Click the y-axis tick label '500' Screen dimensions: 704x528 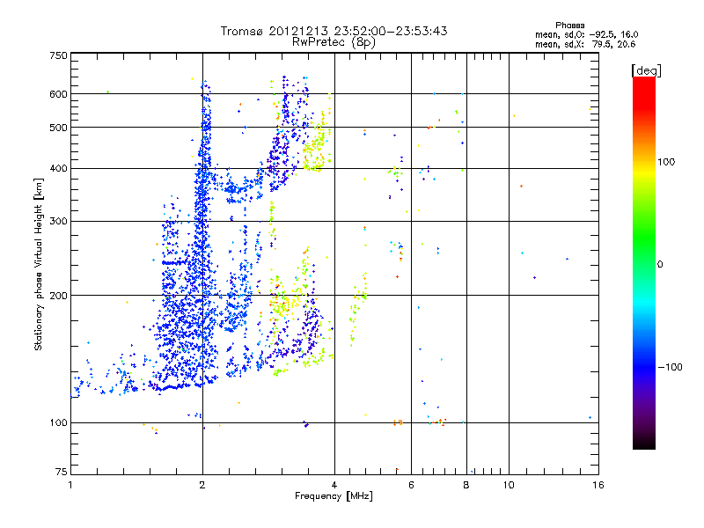coord(59,128)
